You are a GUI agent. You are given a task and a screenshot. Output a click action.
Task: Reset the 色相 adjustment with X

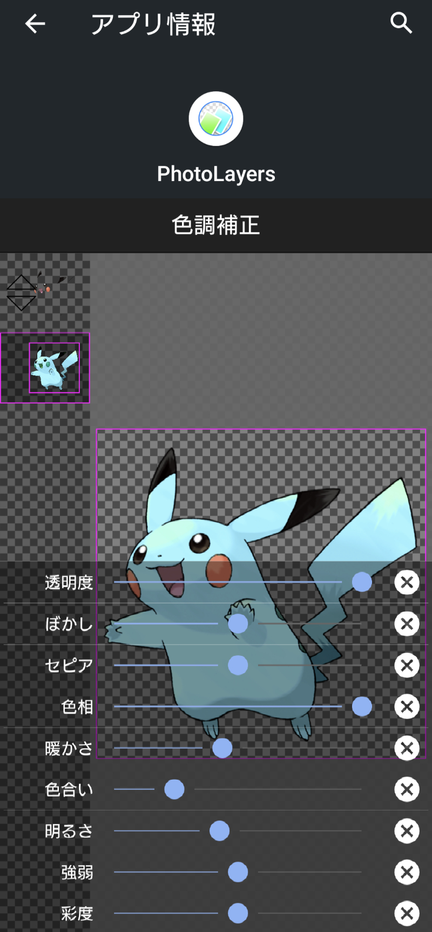point(407,707)
